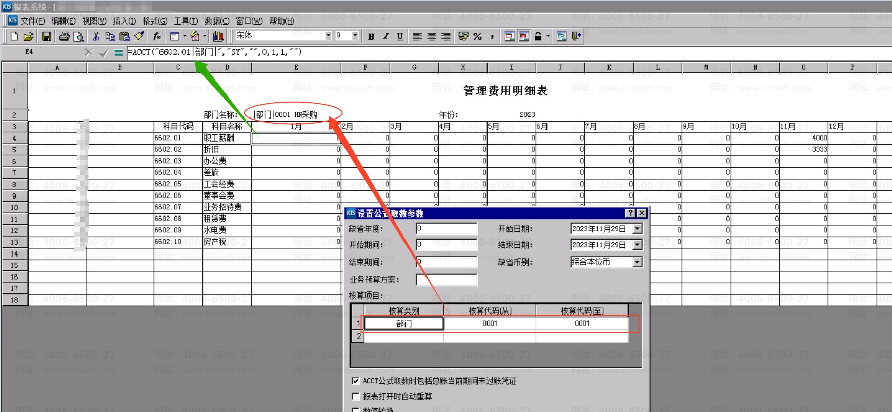Click the bar chart icon in toolbar
892x412 pixels.
pos(218,36)
